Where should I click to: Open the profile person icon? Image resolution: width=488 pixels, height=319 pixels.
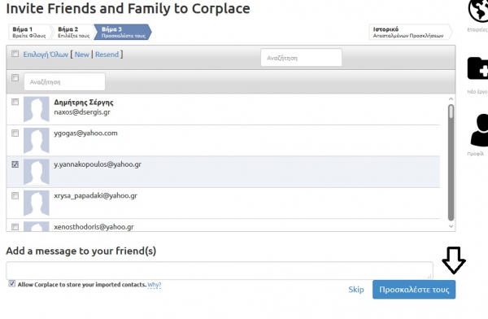(479, 130)
